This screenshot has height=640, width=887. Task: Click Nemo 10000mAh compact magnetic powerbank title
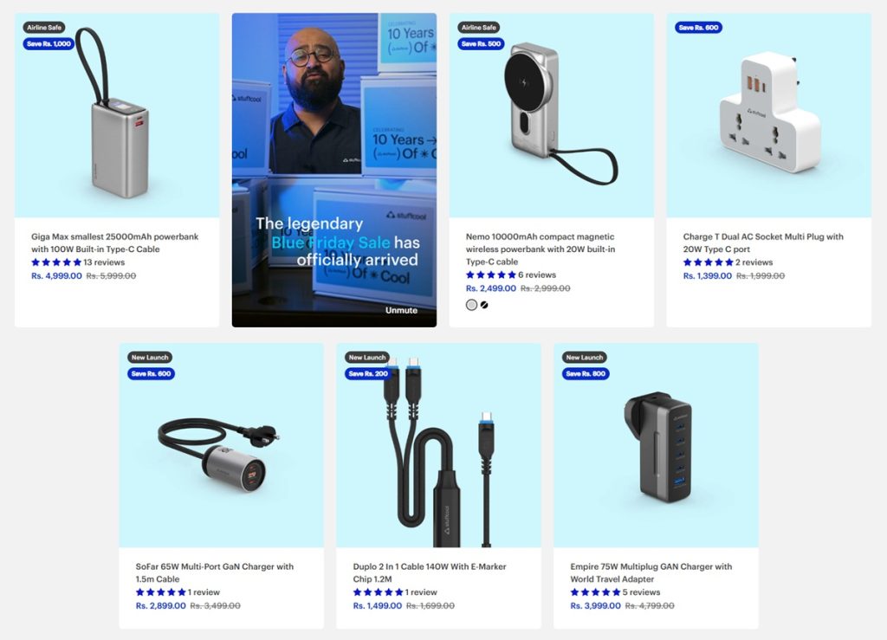click(x=541, y=249)
